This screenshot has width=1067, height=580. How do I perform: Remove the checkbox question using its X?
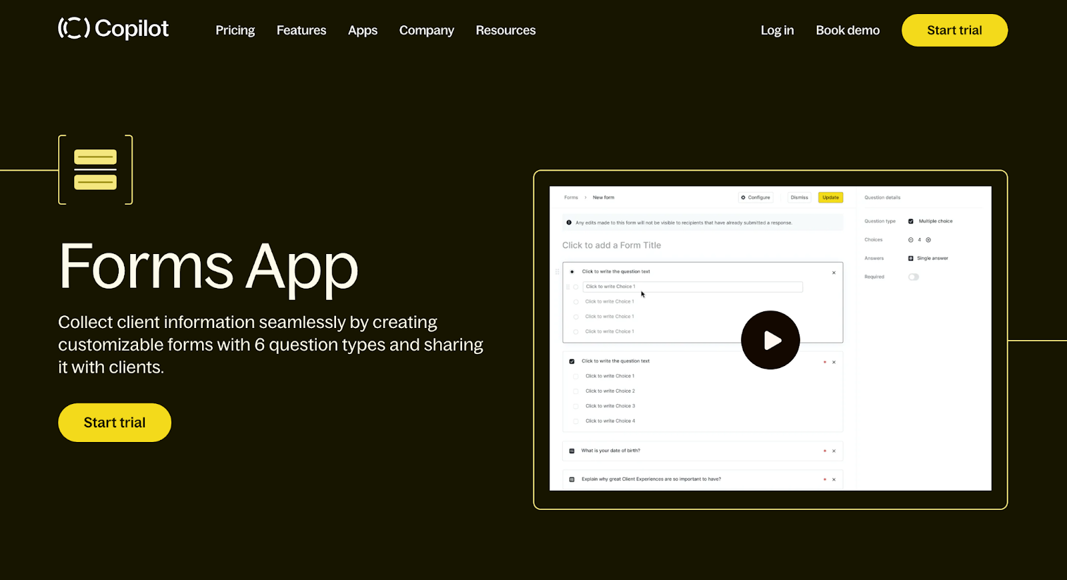[x=834, y=362]
